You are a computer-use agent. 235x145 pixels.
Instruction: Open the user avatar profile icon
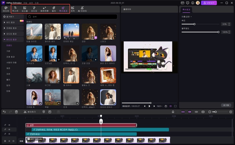tap(198, 3)
